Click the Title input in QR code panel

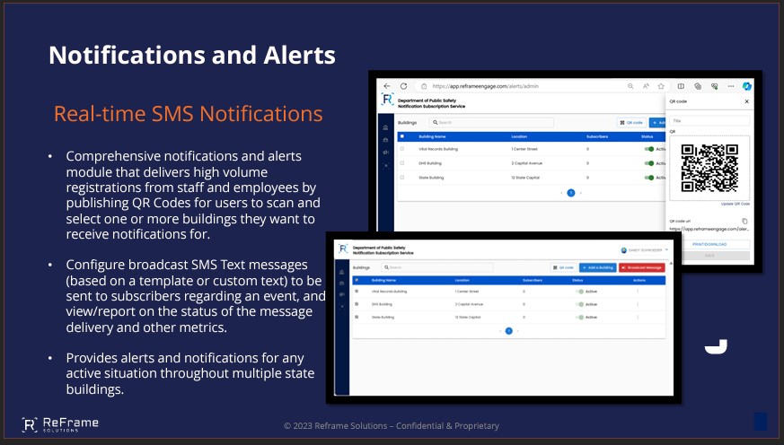click(x=709, y=121)
